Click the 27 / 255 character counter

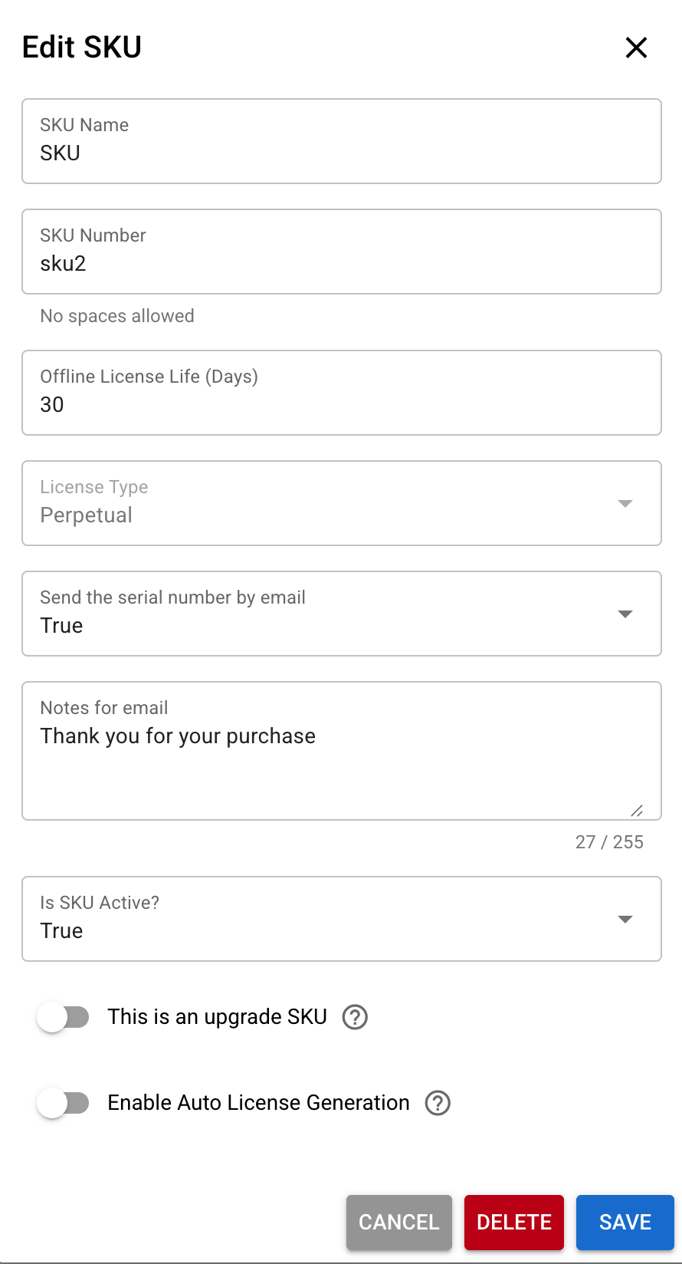(x=609, y=842)
